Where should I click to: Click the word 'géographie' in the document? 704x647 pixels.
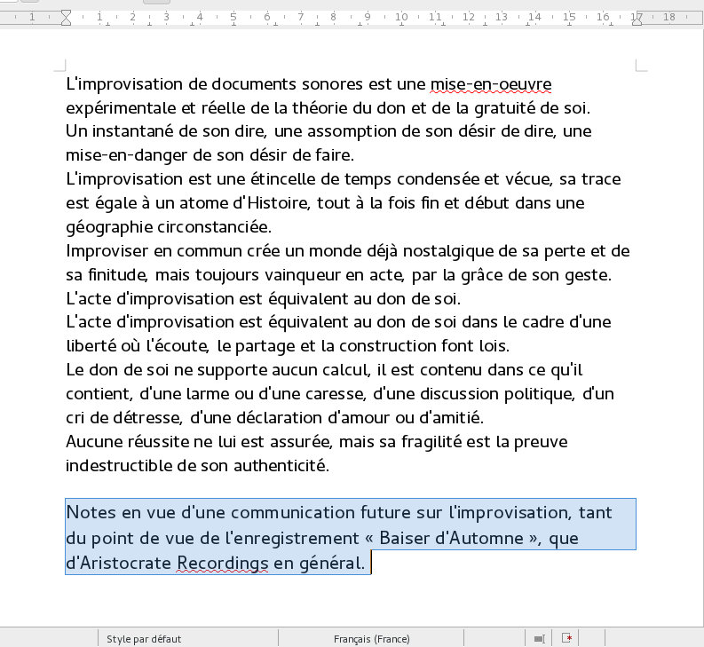[108, 226]
